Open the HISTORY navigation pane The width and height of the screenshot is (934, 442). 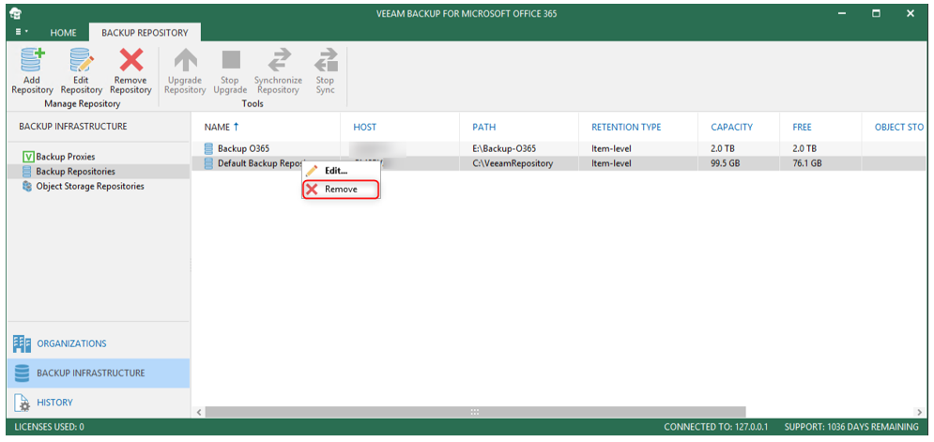54,403
